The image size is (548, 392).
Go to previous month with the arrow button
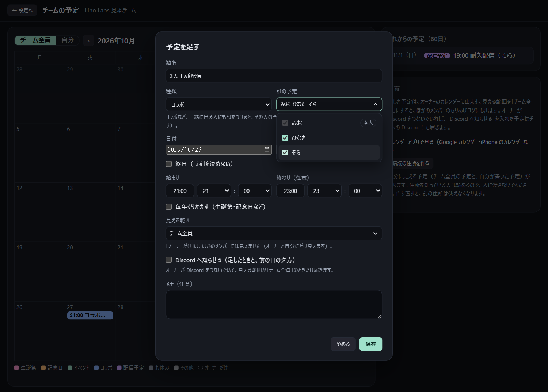coord(88,40)
